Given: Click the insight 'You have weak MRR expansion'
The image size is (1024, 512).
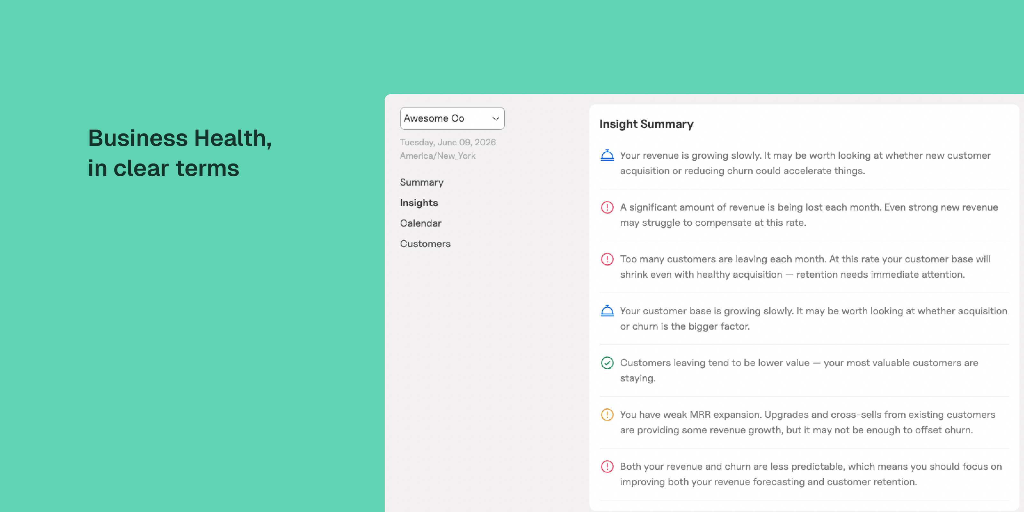Looking at the screenshot, I should click(808, 422).
